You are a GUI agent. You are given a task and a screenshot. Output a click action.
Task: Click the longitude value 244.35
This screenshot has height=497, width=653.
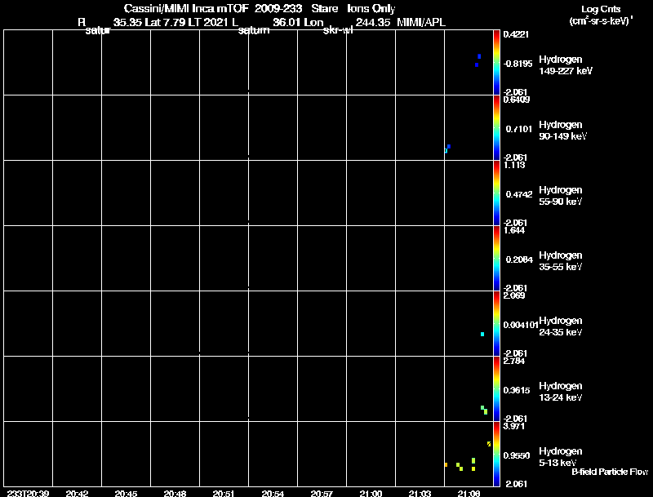point(373,22)
